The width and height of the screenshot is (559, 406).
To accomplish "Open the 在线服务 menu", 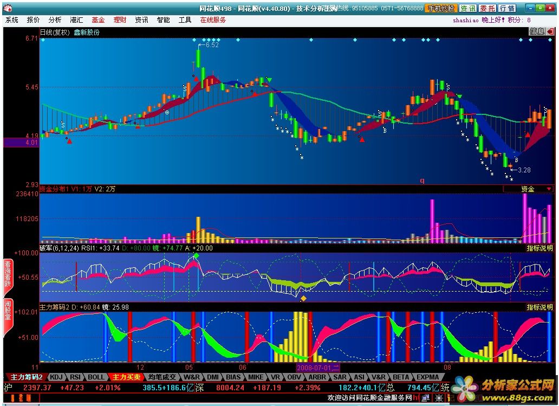I will click(x=213, y=20).
